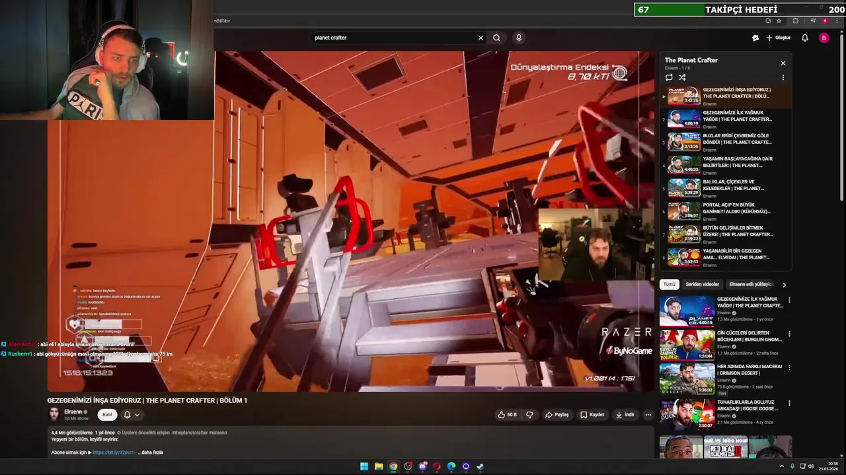
Task: Open Elraenn channel avatar
Action: click(54, 414)
